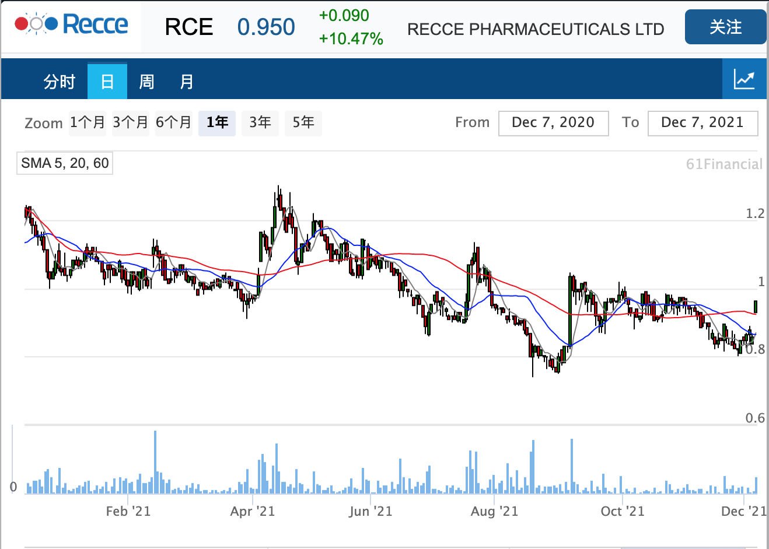
Task: Set zoom to 1个月
Action: click(x=88, y=122)
